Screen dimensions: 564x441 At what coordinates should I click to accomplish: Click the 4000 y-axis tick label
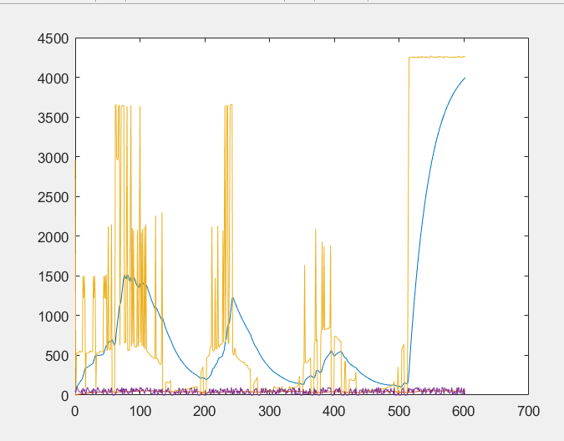[x=50, y=78]
